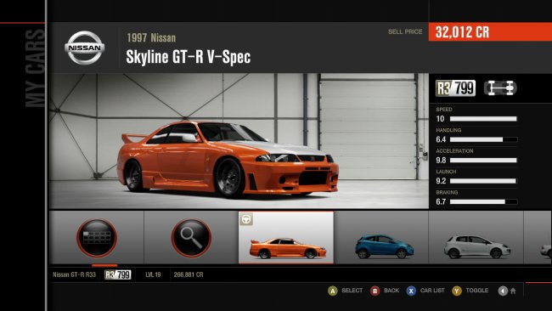552x311 pixels.
Task: Click the R3 799 class badge beside drivetrain
Action: [x=455, y=88]
